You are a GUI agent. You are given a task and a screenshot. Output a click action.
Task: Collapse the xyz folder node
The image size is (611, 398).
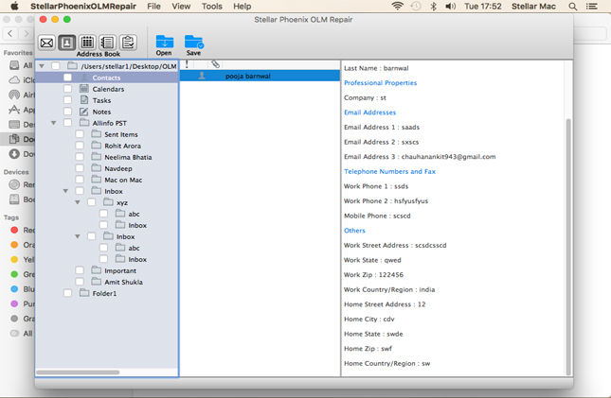click(78, 202)
